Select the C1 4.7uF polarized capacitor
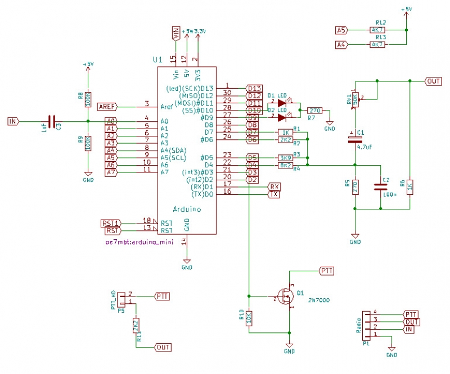Image resolution: width=450 pixels, height=374 pixels. (355, 140)
